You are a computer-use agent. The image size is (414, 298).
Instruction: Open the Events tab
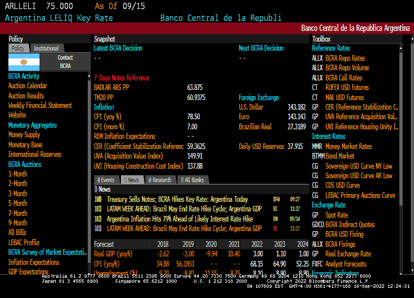tap(105, 180)
